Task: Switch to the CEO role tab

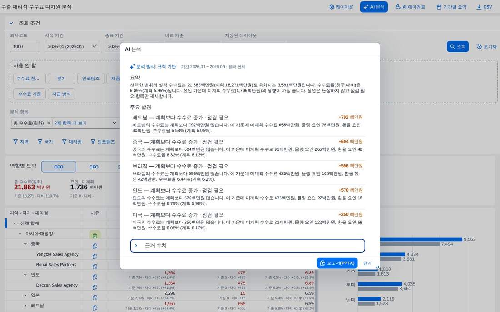Action: (59, 167)
